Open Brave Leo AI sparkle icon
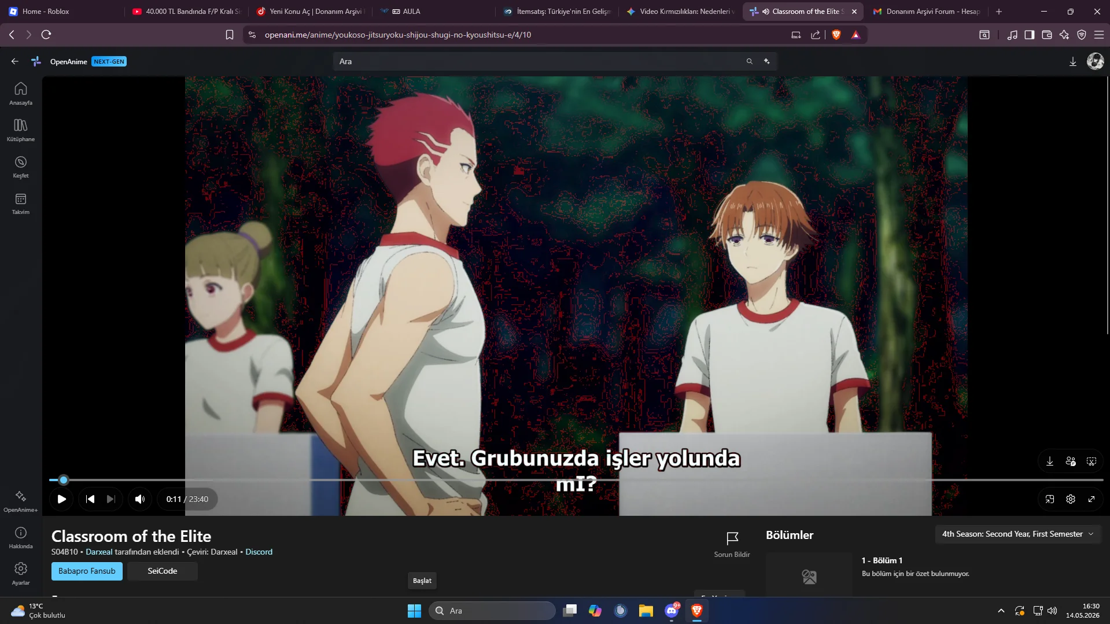 pos(1064,35)
